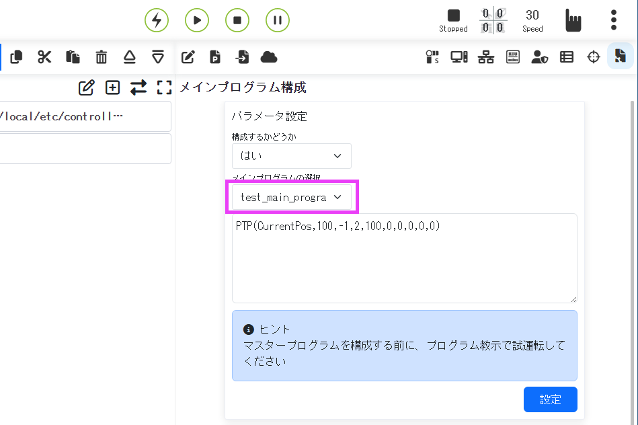Click the scissors cut icon

pos(44,57)
